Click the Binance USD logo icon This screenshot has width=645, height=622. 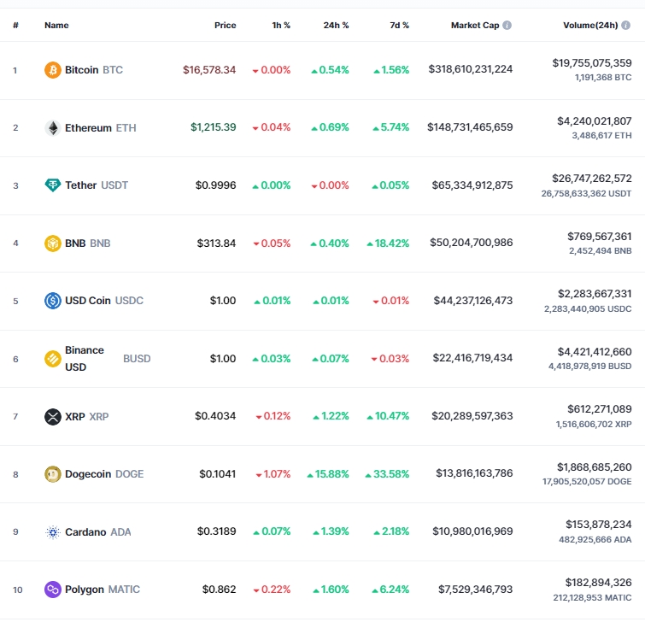coord(53,359)
